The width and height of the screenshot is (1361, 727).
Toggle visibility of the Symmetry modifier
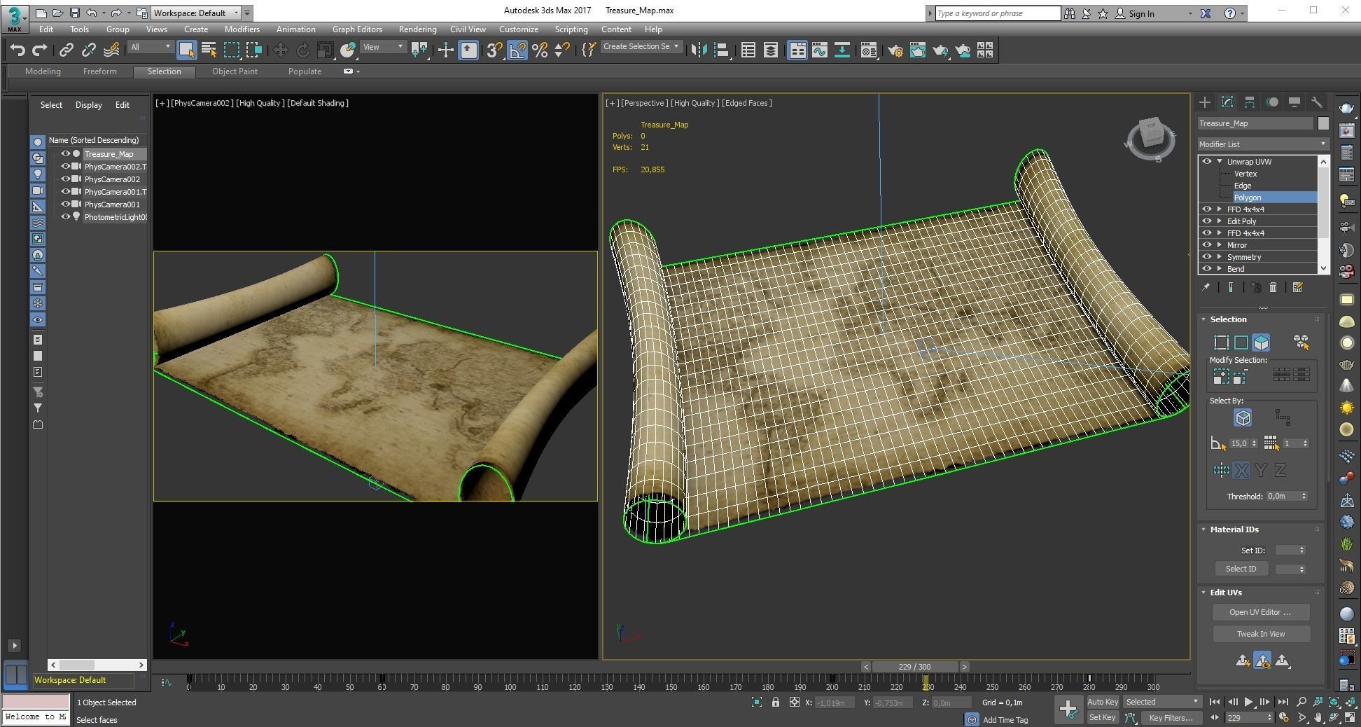click(x=1207, y=256)
